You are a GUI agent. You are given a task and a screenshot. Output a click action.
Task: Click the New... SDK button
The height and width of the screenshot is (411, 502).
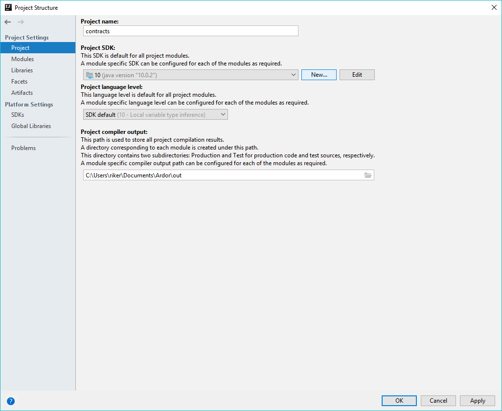tap(319, 75)
